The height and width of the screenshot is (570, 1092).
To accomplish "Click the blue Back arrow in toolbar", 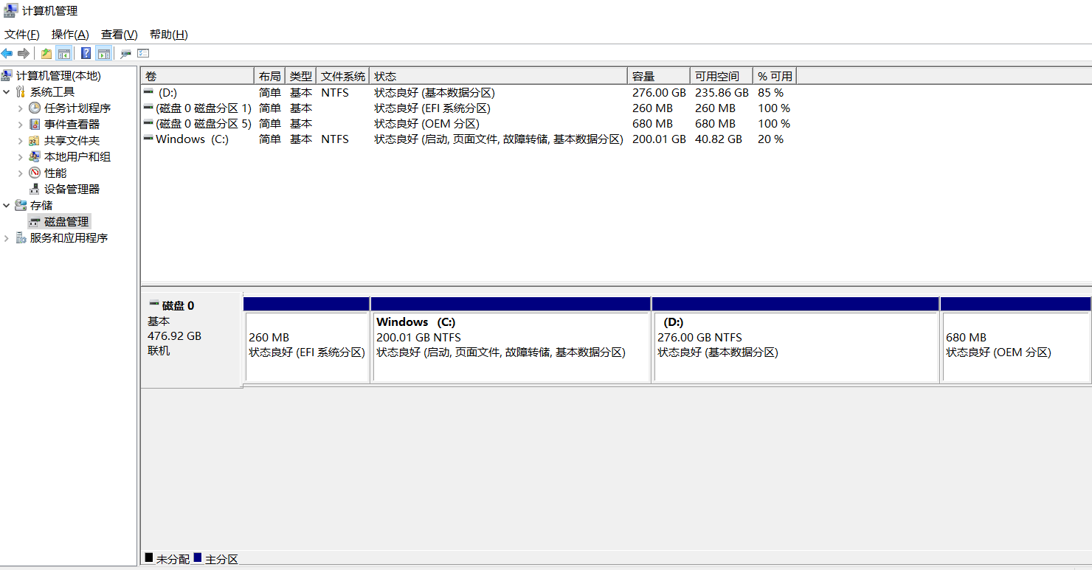I will click(x=7, y=53).
